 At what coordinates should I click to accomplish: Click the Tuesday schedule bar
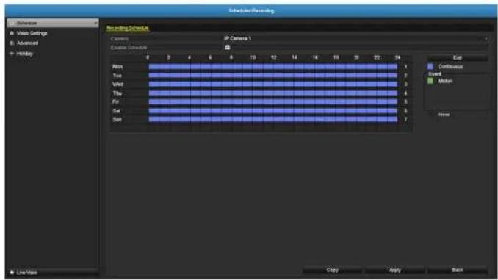pos(273,76)
